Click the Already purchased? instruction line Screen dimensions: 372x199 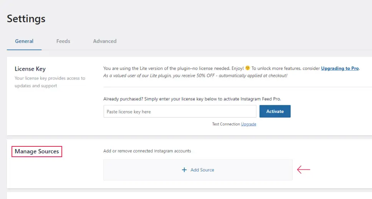(192, 99)
